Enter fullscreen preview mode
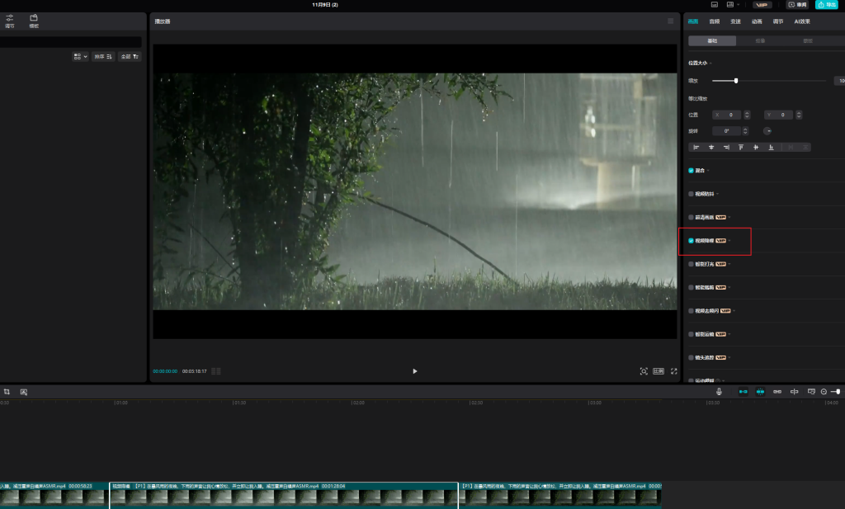 [x=673, y=371]
